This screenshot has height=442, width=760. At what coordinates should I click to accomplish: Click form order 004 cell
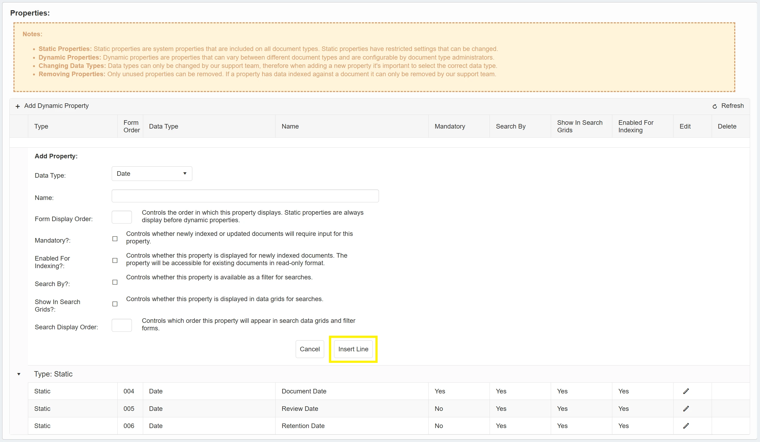(130, 391)
